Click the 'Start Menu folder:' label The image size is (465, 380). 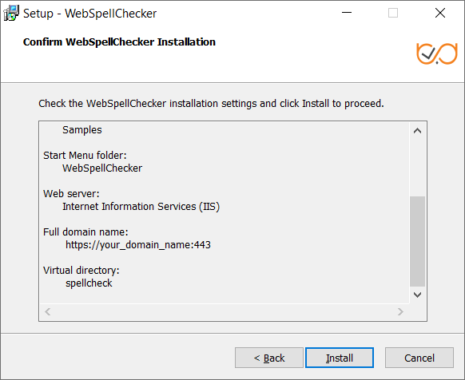point(85,156)
